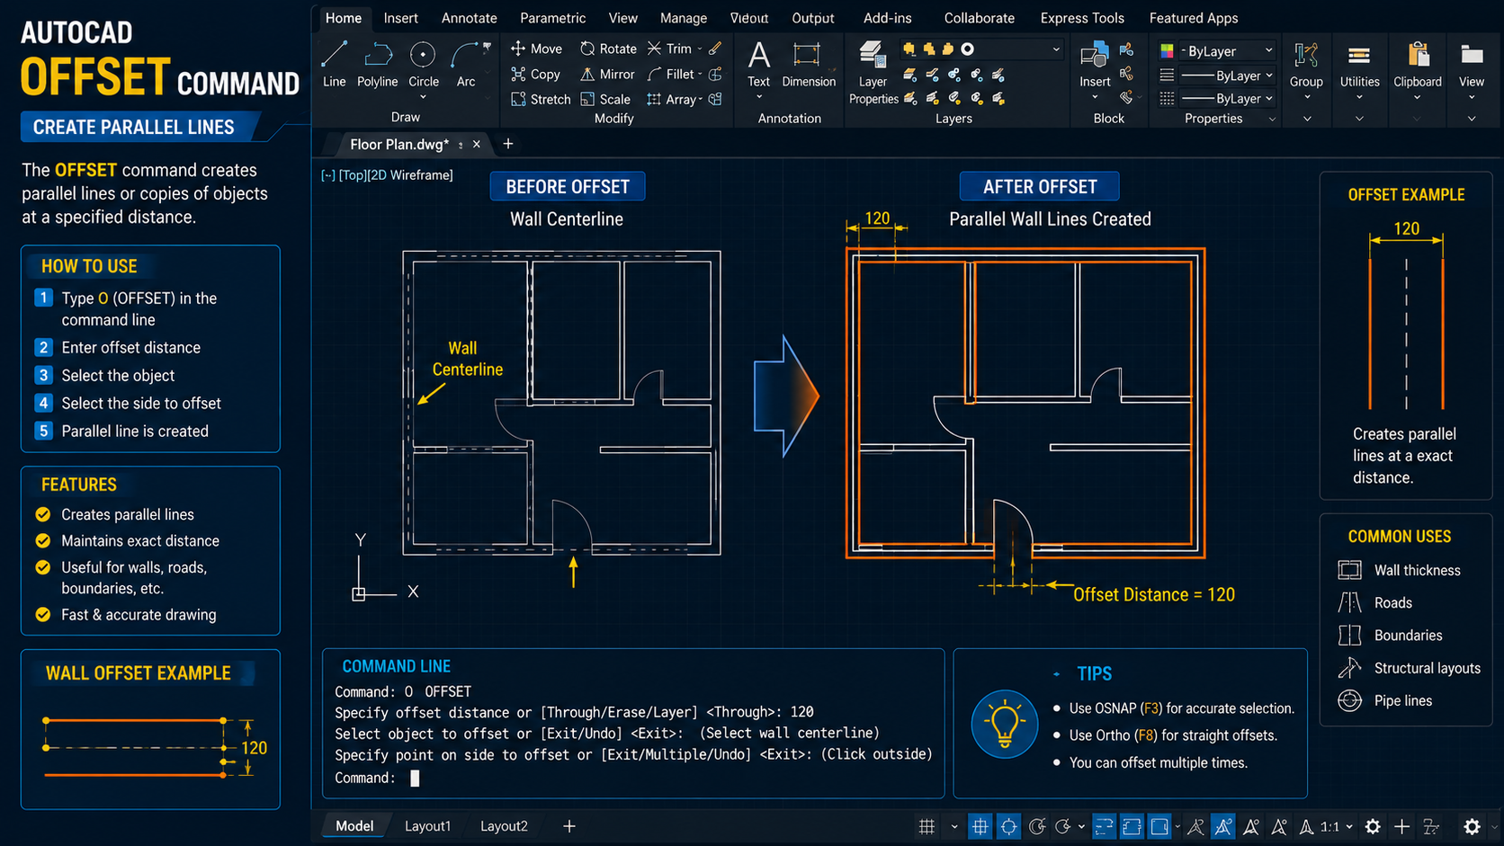Open customization gear at status bar end
Viewport: 1504px width, 846px height.
click(1472, 826)
